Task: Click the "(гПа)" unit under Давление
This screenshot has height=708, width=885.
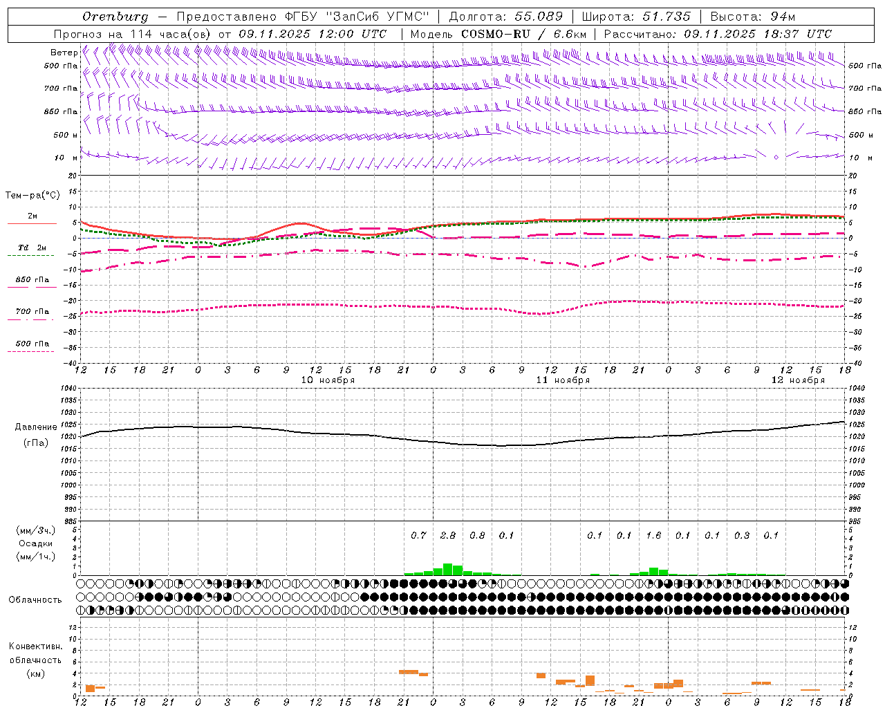Action: (35, 443)
